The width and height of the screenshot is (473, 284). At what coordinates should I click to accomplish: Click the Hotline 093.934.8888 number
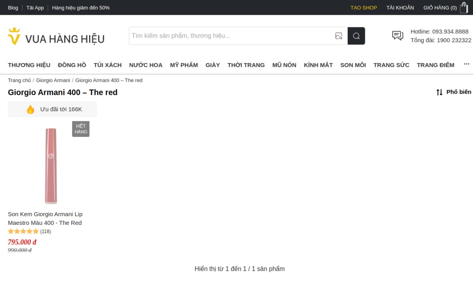(x=439, y=31)
